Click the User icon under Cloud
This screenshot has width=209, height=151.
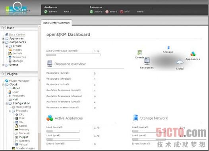click(10, 92)
